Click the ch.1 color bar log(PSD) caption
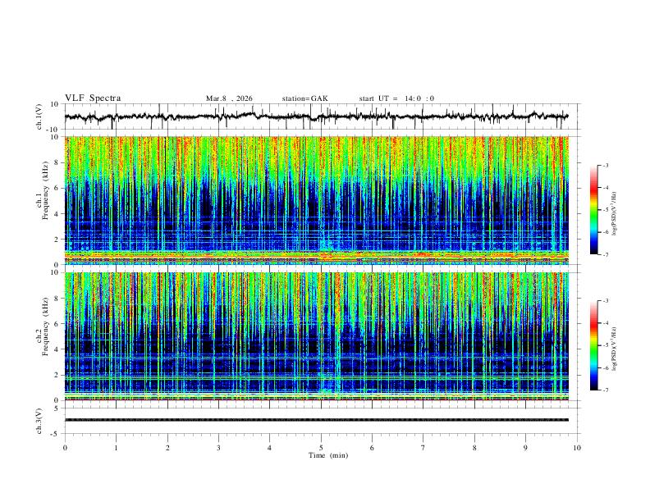This screenshot has width=650, height=502. (x=615, y=214)
